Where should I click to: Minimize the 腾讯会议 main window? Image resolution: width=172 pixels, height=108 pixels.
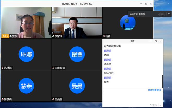tap(141, 4)
